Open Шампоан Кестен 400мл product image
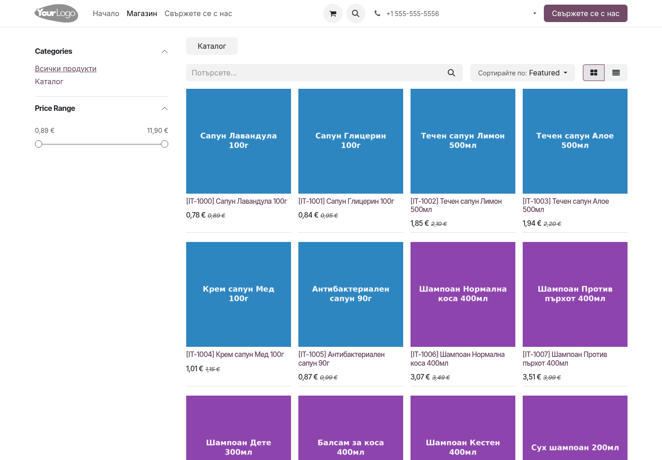Image resolution: width=662 pixels, height=460 pixels. point(463,428)
